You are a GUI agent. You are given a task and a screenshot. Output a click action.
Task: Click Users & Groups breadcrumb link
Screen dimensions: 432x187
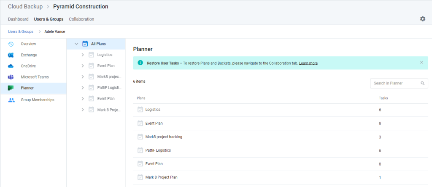[21, 32]
